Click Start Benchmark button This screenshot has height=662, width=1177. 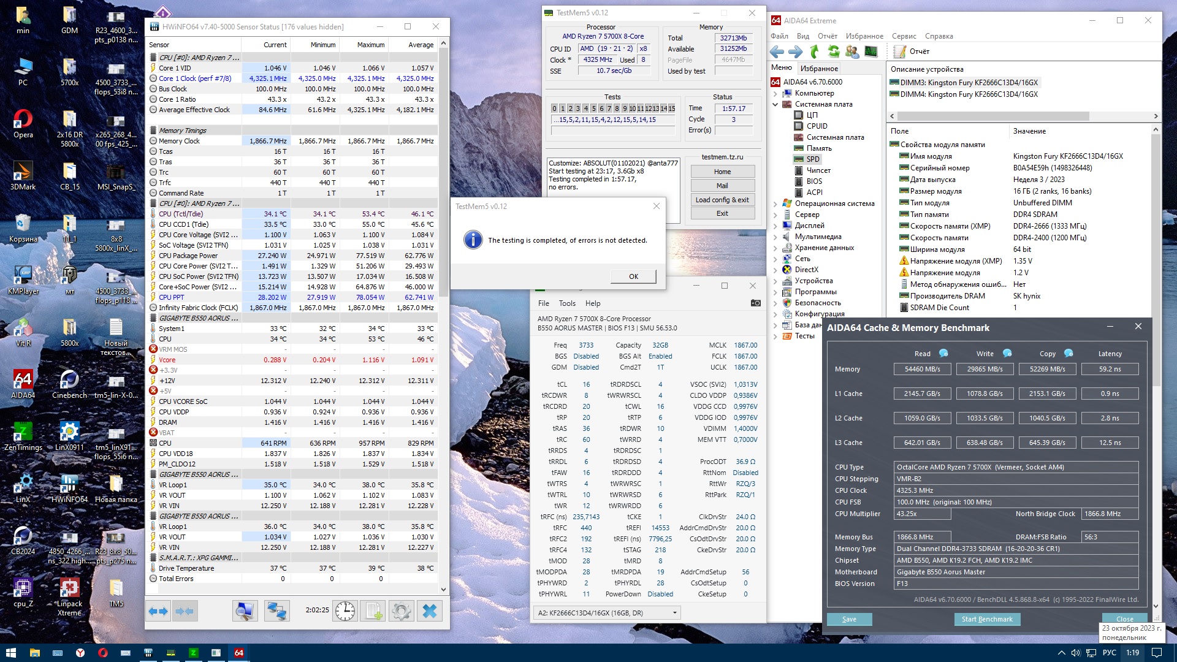[x=986, y=619]
